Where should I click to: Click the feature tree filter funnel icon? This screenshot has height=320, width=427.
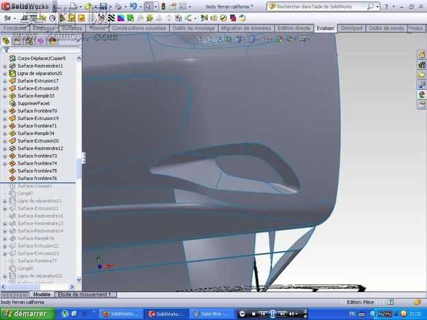[6, 50]
